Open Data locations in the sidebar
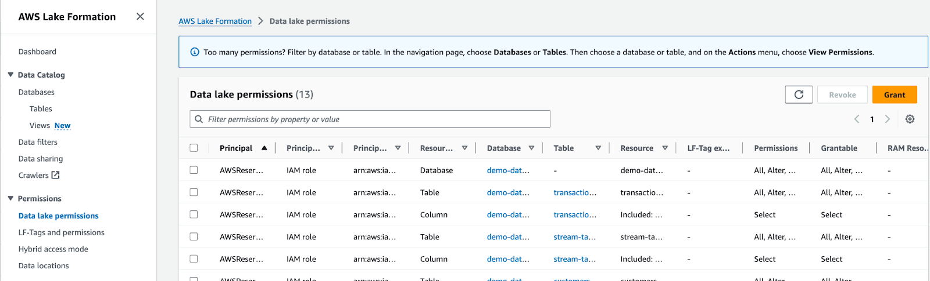 (44, 266)
